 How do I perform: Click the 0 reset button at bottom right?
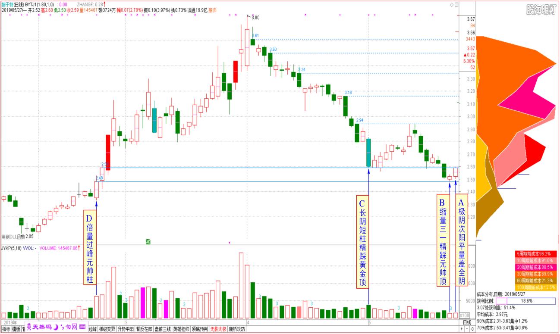tap(472, 329)
